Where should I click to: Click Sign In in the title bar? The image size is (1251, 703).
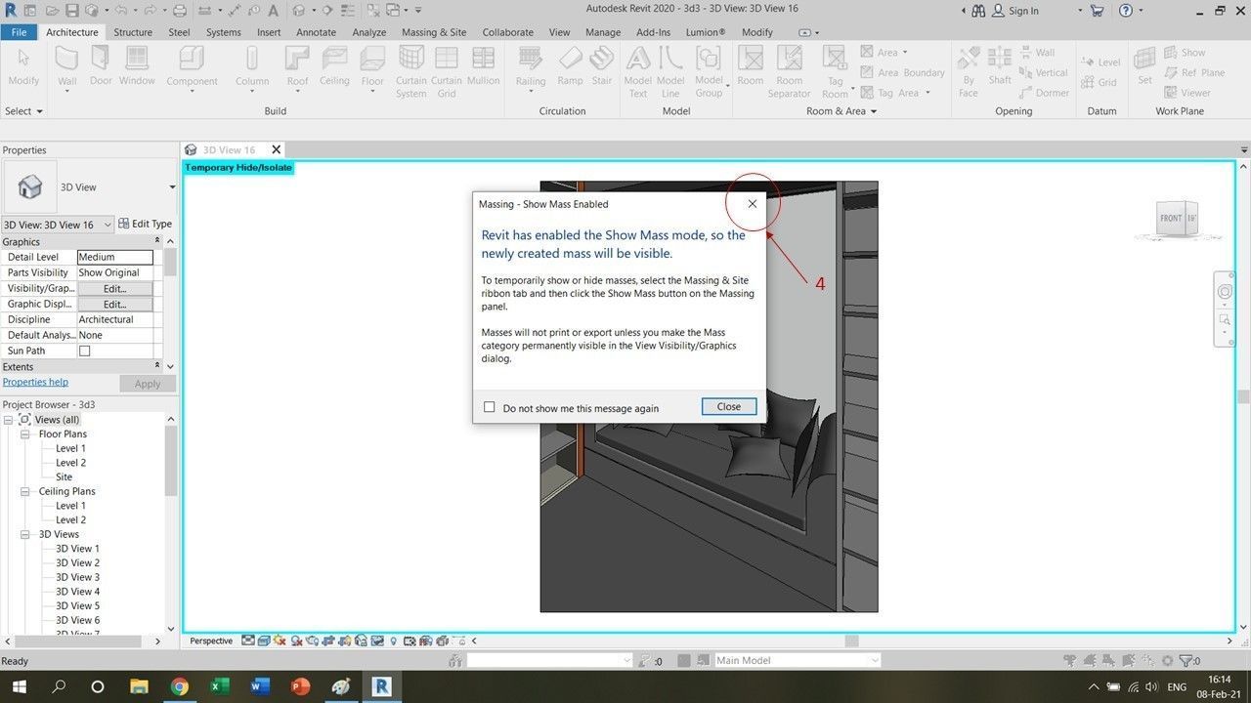(1015, 11)
